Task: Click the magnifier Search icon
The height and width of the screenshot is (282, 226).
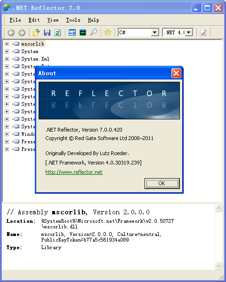Action: pyautogui.click(x=94, y=32)
